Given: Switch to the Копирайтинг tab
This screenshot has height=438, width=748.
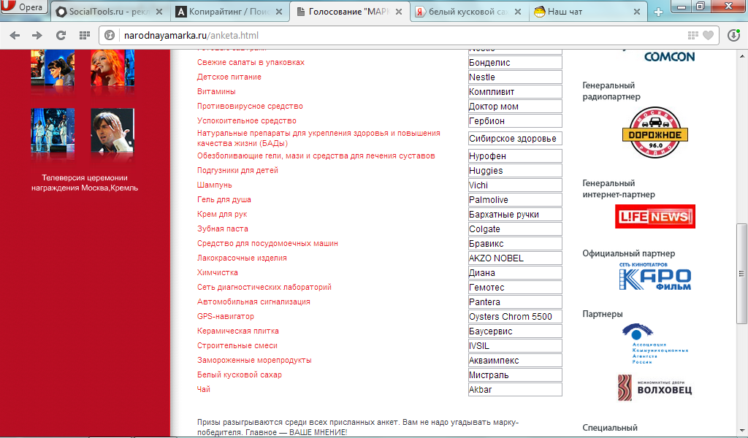Looking at the screenshot, I should click(x=229, y=12).
